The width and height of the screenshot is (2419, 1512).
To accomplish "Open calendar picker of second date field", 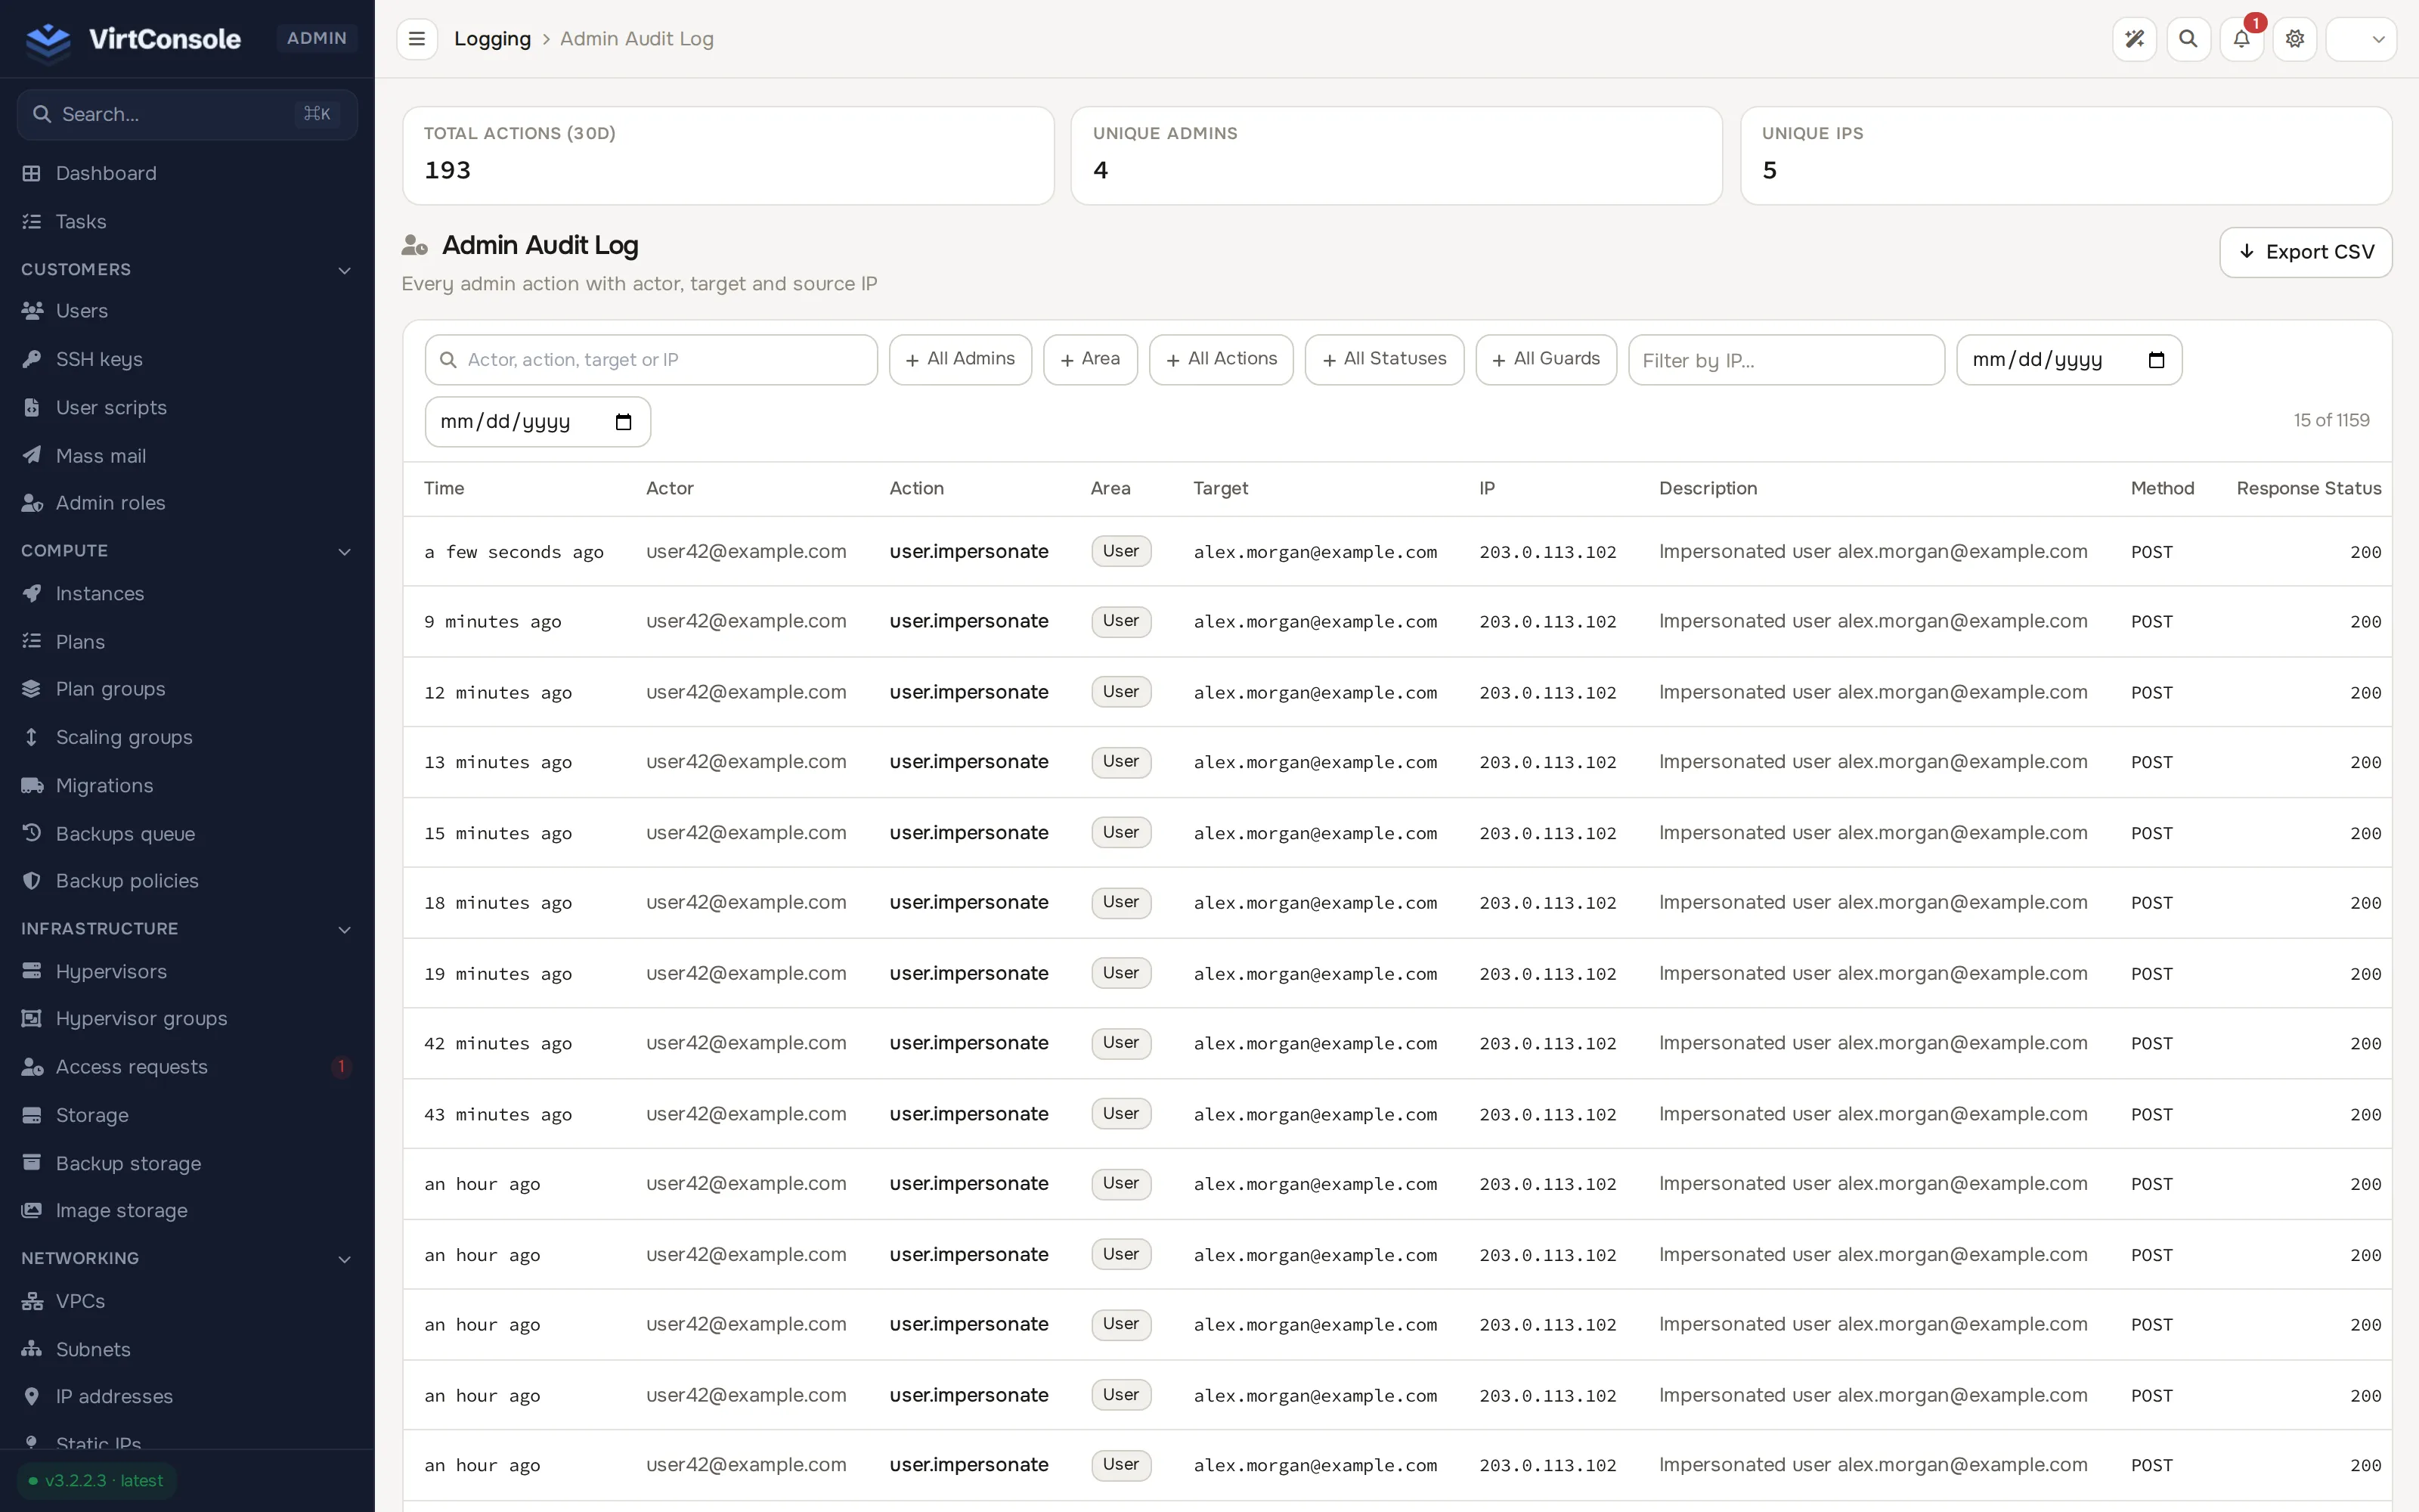I will pos(624,422).
